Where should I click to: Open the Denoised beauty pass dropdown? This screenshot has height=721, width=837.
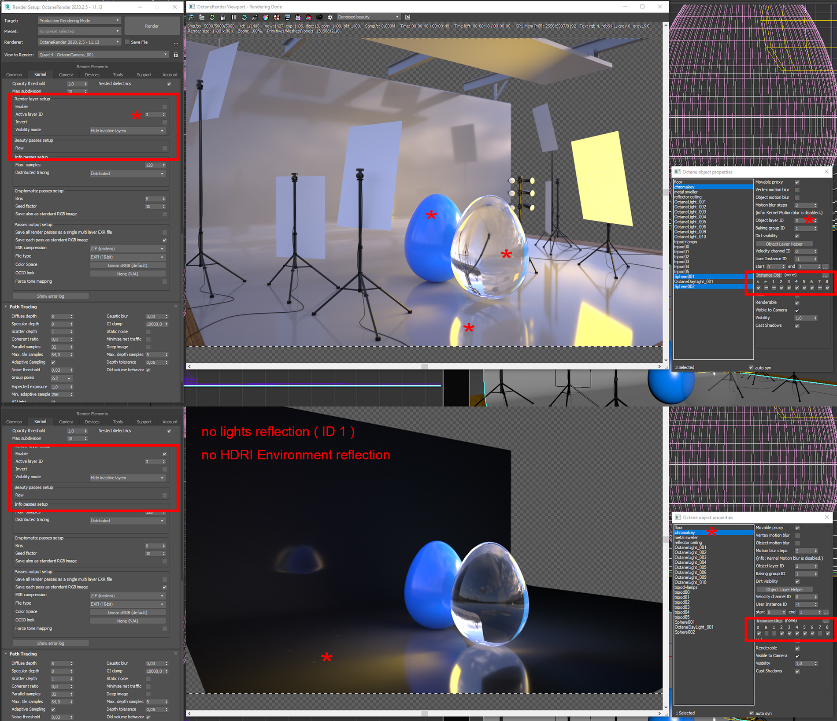368,17
